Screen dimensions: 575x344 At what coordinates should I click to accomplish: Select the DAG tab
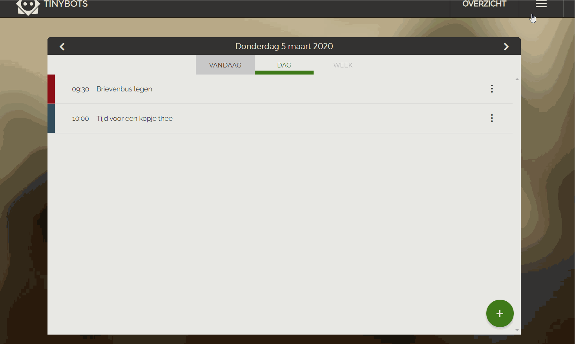[x=284, y=65]
